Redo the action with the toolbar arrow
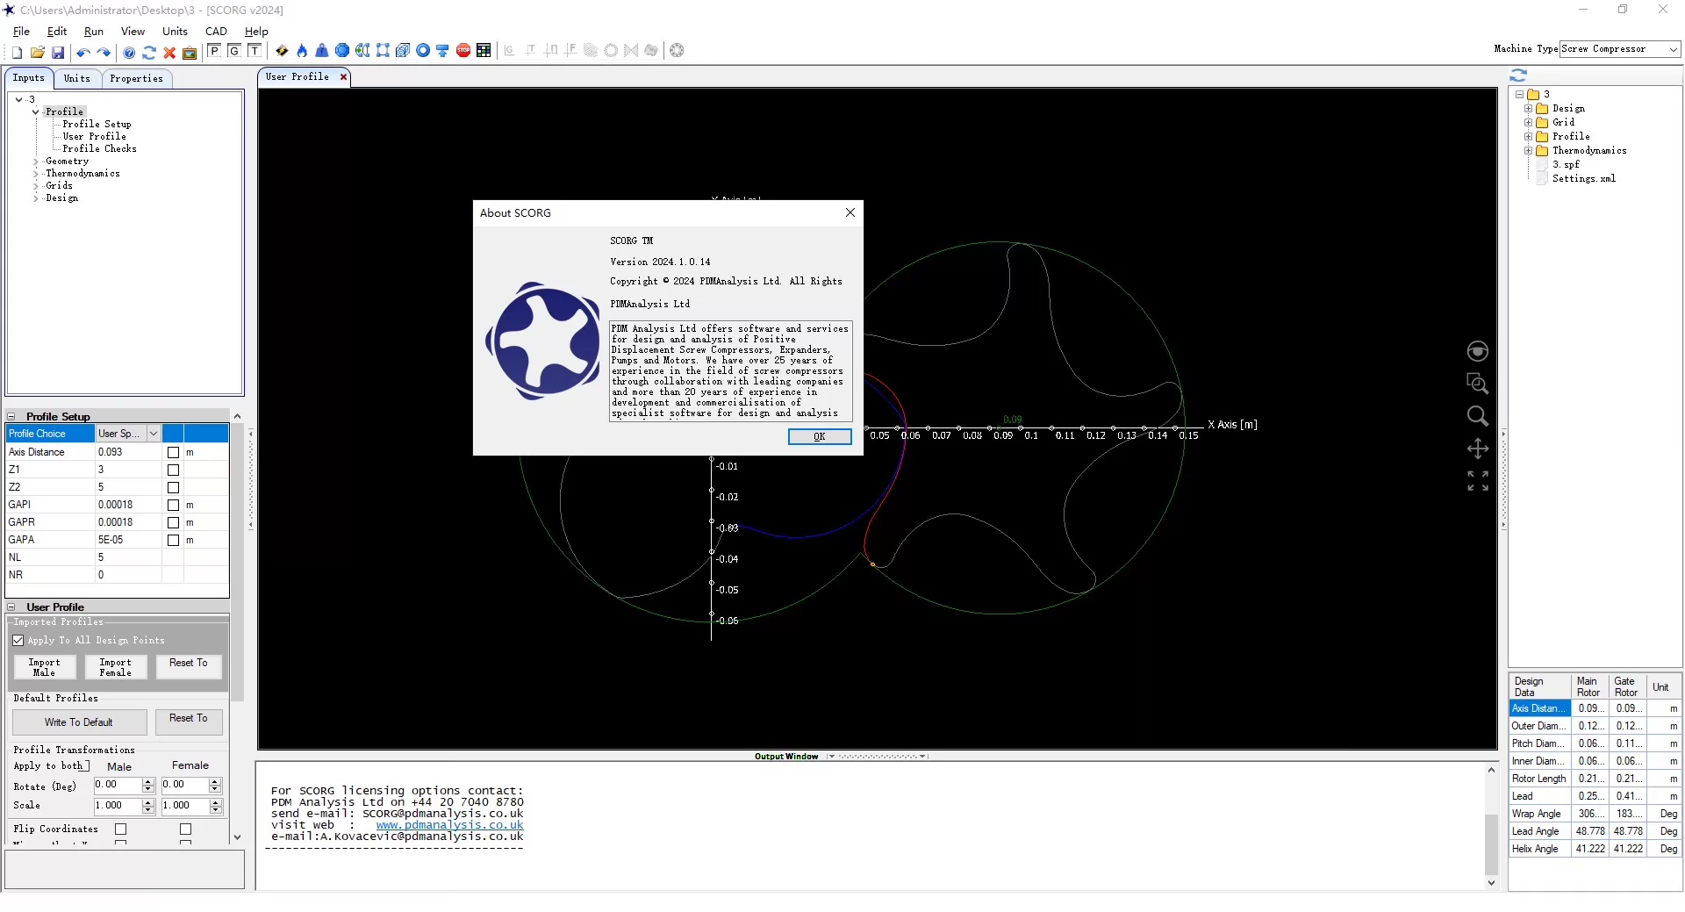The height and width of the screenshot is (912, 1685). tap(104, 53)
